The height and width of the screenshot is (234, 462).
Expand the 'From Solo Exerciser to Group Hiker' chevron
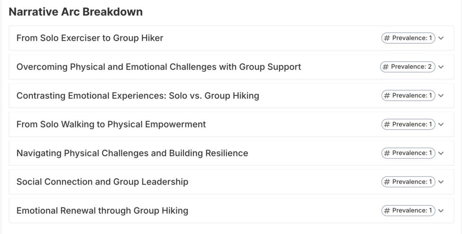441,38
